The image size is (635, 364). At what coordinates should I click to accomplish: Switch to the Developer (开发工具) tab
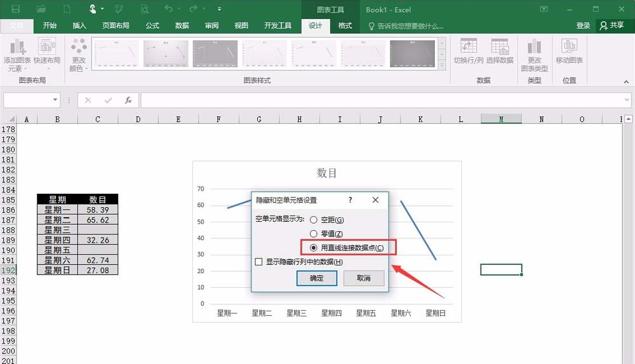278,25
